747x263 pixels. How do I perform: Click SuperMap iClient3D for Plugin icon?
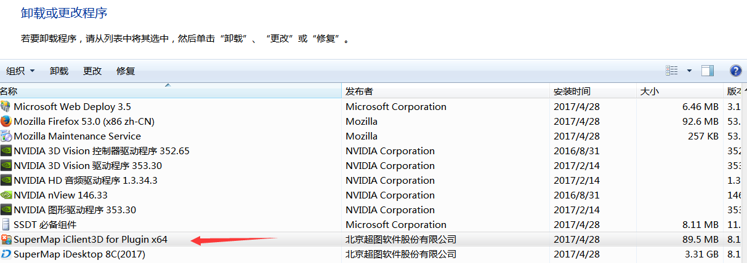click(6, 239)
